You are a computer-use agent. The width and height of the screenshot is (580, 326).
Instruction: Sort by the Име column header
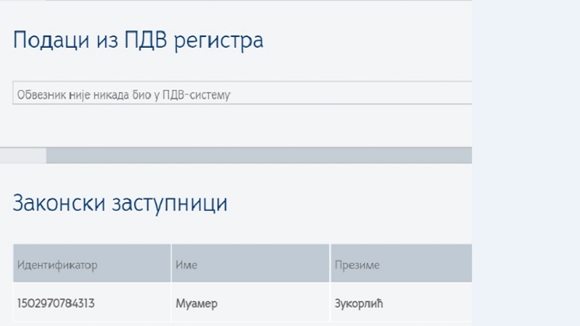click(250, 263)
